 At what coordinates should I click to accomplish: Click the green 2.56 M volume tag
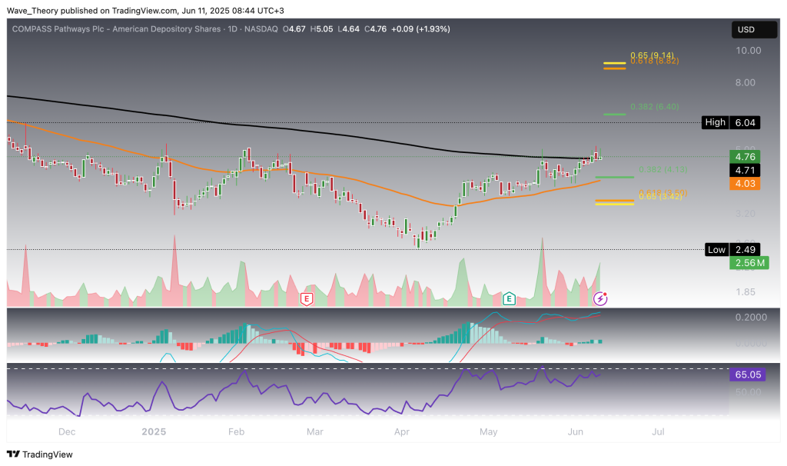[749, 263]
